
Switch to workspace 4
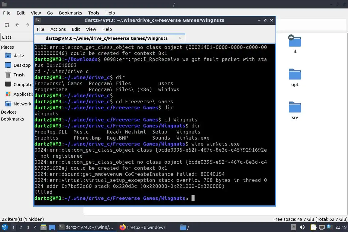click(x=35, y=227)
